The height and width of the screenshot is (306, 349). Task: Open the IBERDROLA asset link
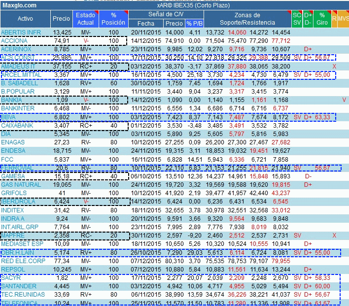click(x=18, y=202)
